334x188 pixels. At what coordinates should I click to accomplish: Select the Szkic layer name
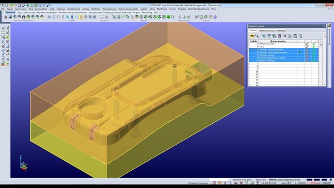[261, 46]
